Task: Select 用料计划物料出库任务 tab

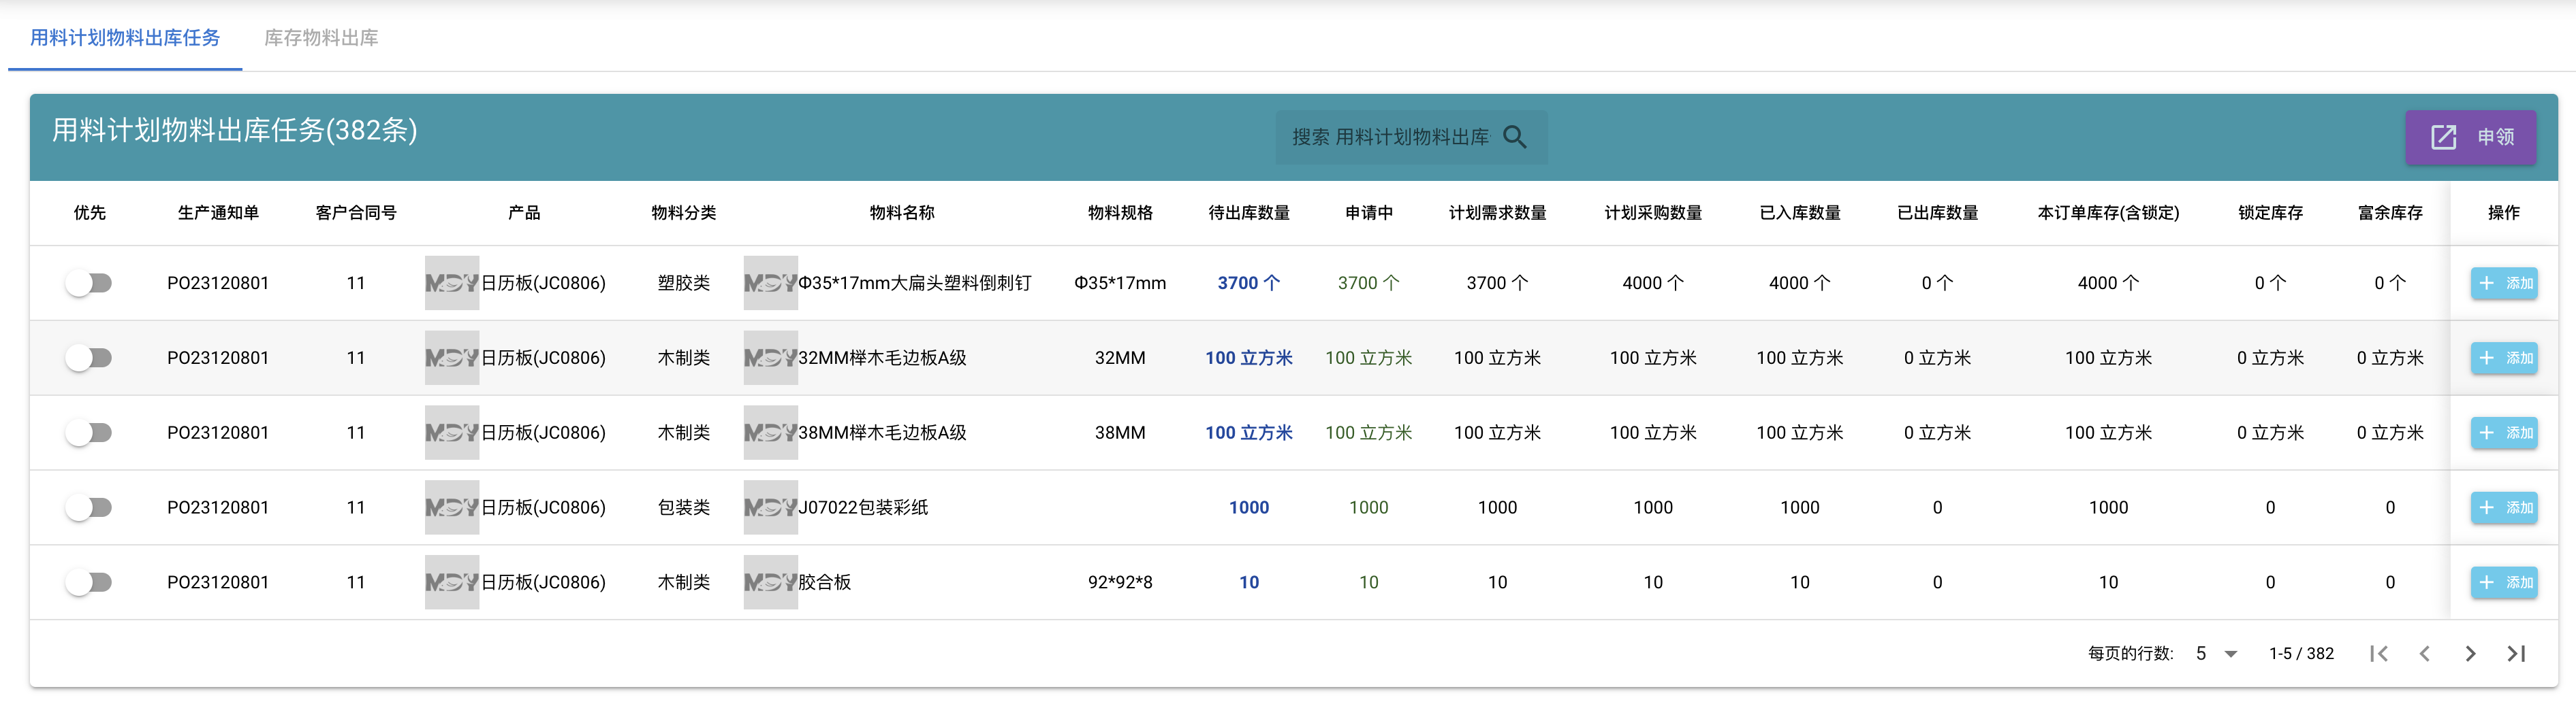Action: coord(125,38)
